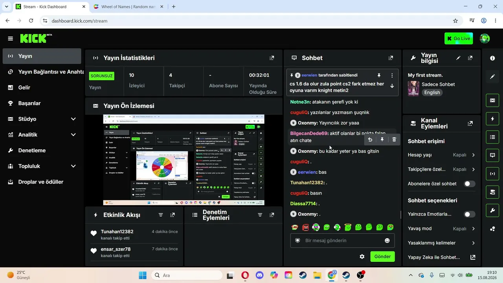Open Başarılar in sidebar
This screenshot has height=283, width=503.
[x=42, y=103]
